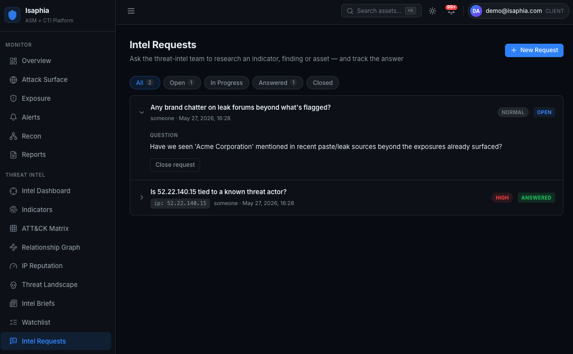Image resolution: width=573 pixels, height=354 pixels.
Task: Open Threat Landscape
Action: 56,285
